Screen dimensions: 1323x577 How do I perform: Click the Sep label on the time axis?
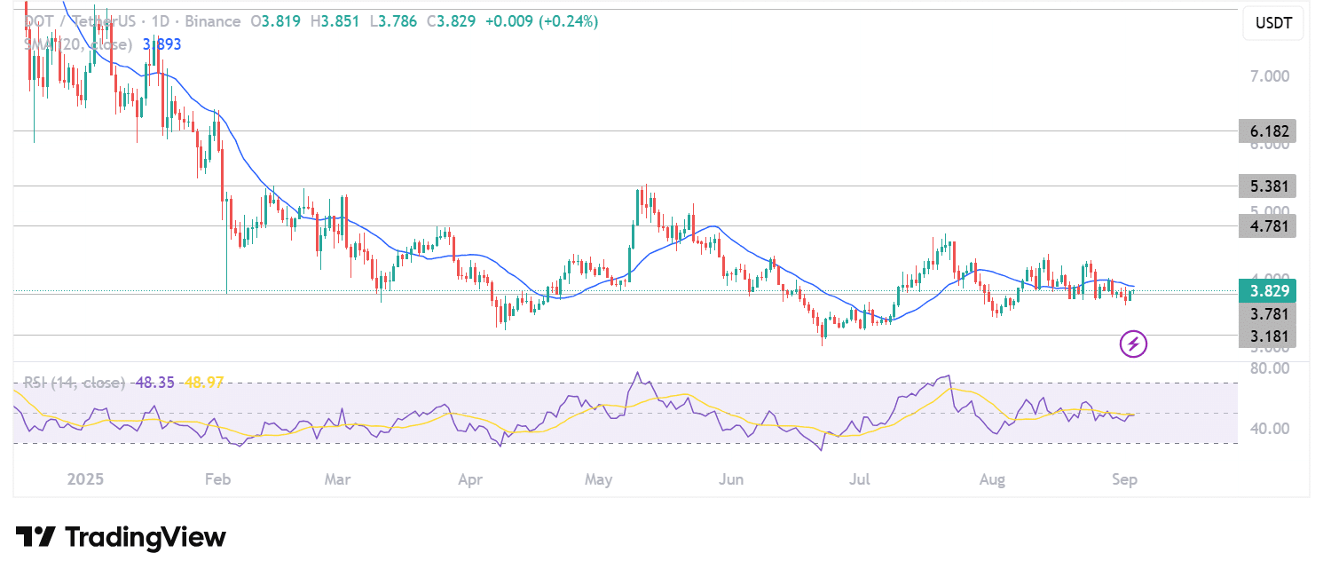click(x=1124, y=478)
